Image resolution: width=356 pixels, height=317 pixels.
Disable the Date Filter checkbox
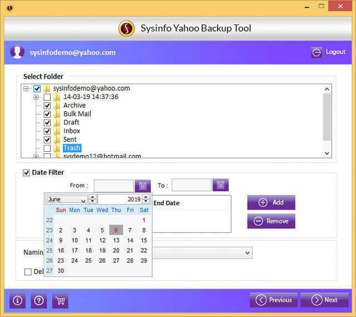26,173
